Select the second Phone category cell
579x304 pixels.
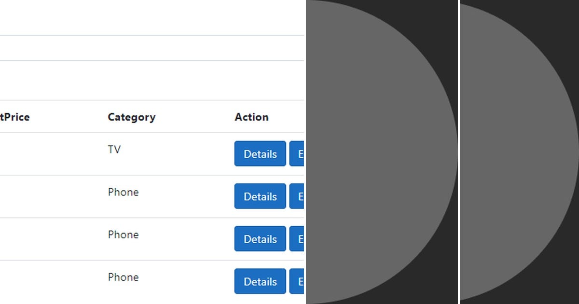click(124, 235)
